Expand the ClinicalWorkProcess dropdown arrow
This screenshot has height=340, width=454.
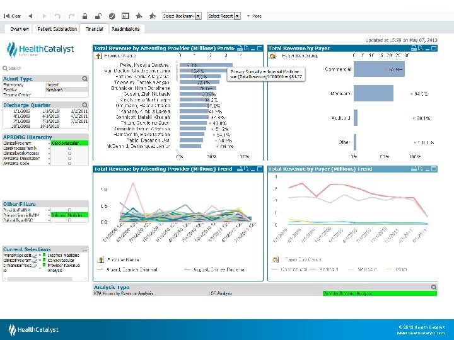[x=49, y=154]
